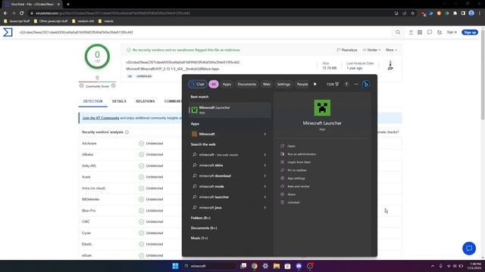Click the browser back arrow

click(5, 14)
